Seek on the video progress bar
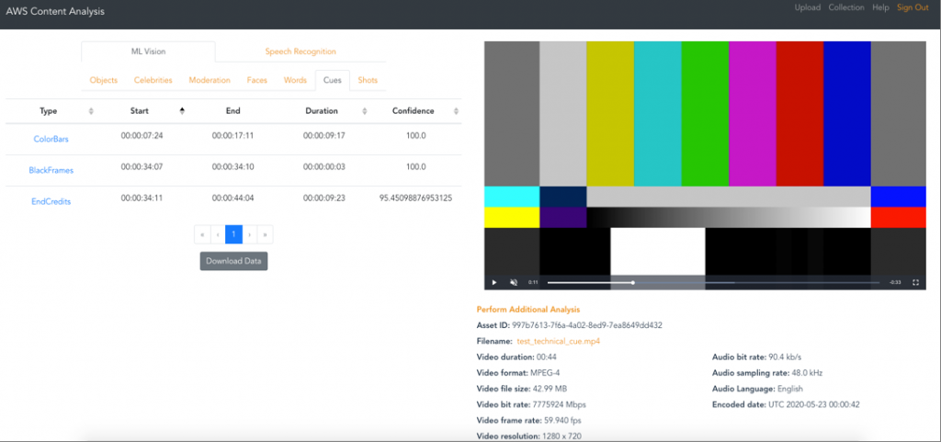Viewport: 941px width, 442px height. coord(713,282)
